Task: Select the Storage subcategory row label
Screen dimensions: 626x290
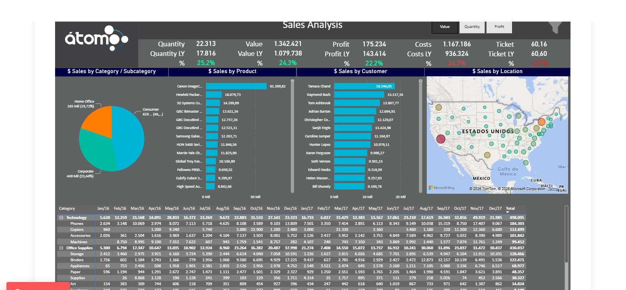Action: coord(77,254)
